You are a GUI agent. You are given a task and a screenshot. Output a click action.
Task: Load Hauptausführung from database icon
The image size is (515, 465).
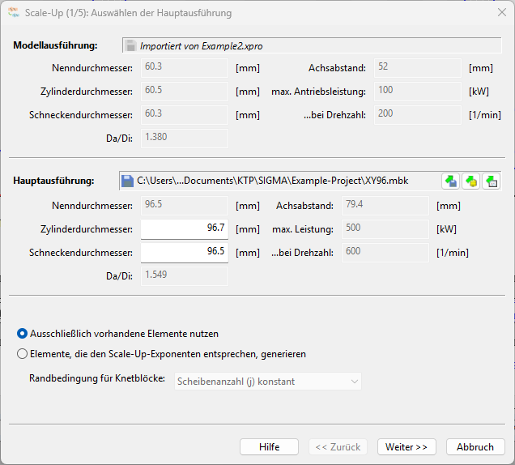(470, 181)
